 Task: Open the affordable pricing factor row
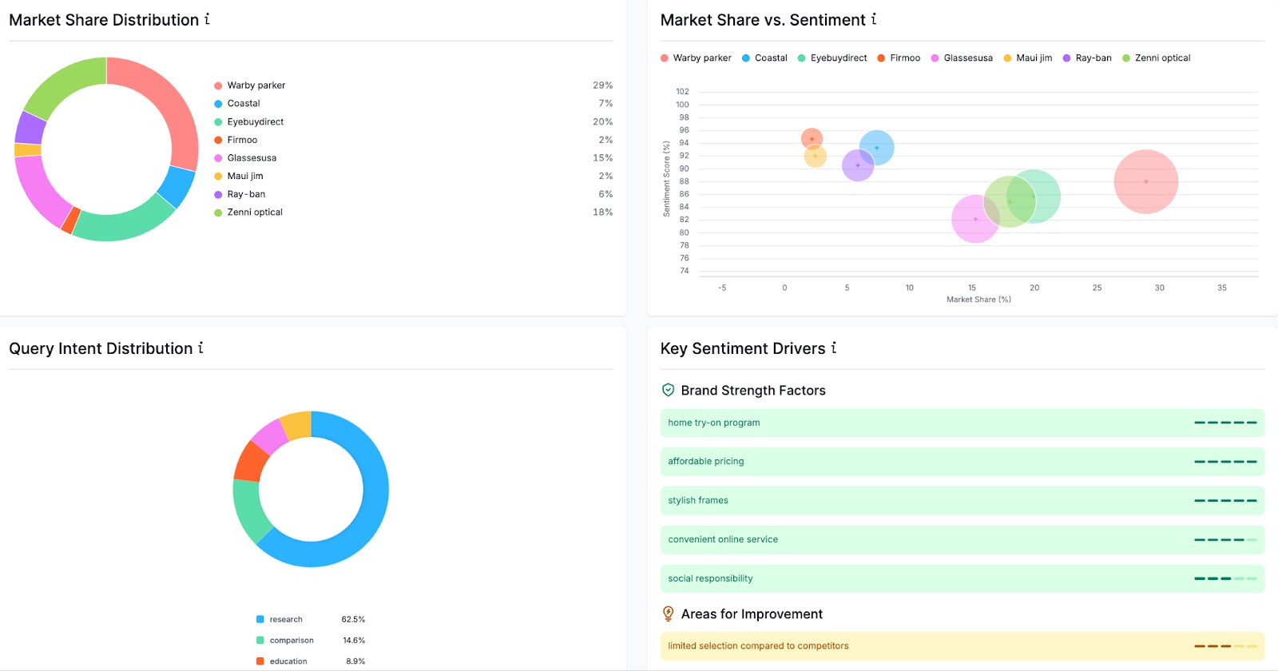pos(962,462)
